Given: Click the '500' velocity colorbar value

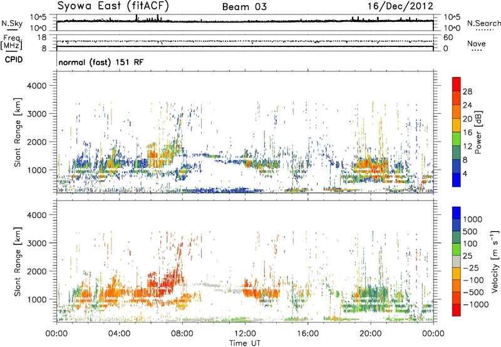Looking at the screenshot, I should click(x=470, y=232).
